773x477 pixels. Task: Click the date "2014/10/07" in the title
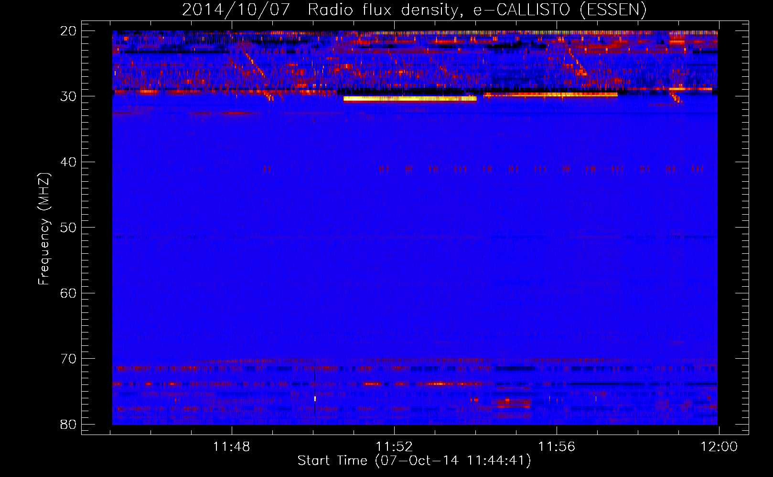pyautogui.click(x=236, y=10)
